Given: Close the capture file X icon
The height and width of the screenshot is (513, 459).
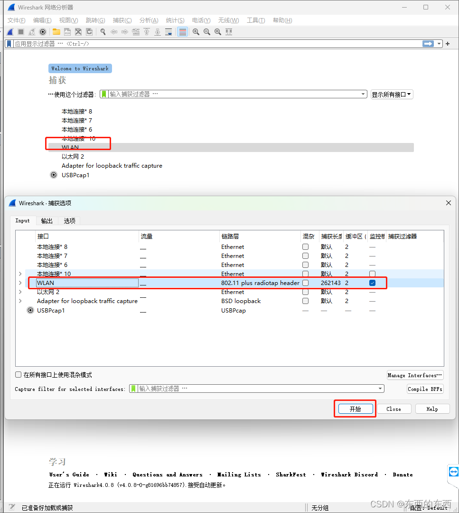Looking at the screenshot, I should [78, 32].
